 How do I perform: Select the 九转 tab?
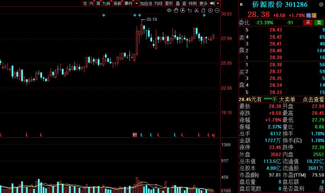click(107, 3)
